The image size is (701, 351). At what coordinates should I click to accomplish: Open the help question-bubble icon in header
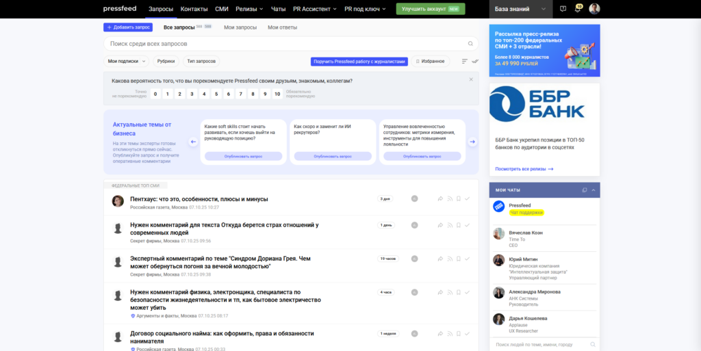point(563,9)
